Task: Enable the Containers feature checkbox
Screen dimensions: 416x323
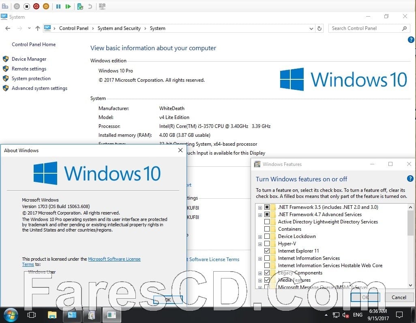Action: pyautogui.click(x=267, y=229)
